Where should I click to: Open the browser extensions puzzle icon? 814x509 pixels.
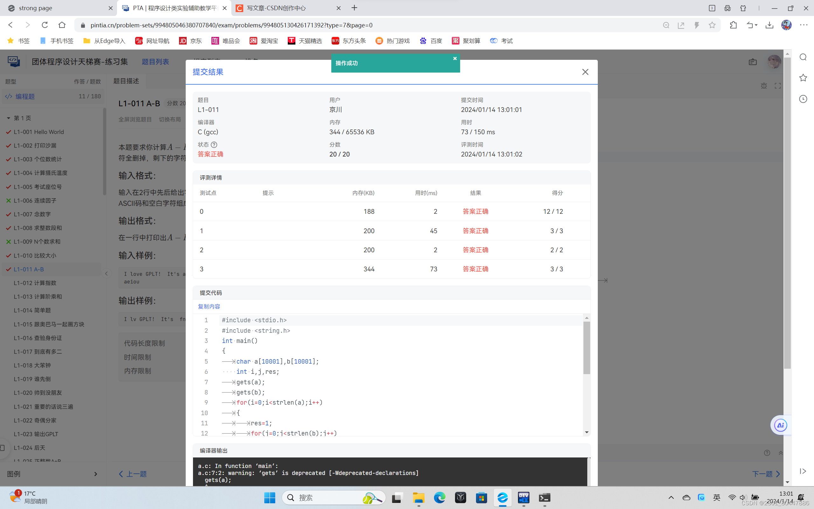click(733, 25)
